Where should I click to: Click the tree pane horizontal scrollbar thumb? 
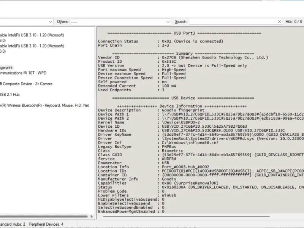pyautogui.click(x=44, y=216)
